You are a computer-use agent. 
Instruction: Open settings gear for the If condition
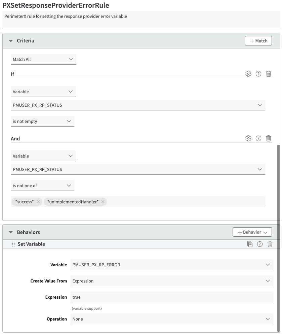click(248, 74)
